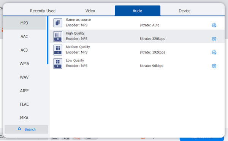Choose AAC format in sidebar

[24, 36]
